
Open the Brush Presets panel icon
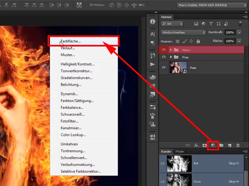click(153, 107)
